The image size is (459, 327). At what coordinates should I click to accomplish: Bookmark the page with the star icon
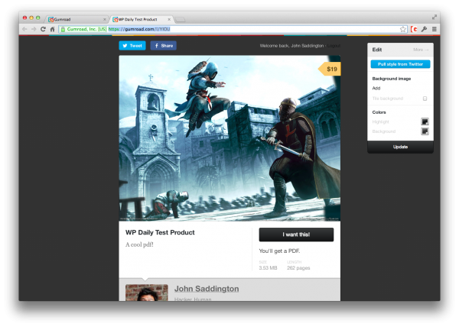click(403, 29)
